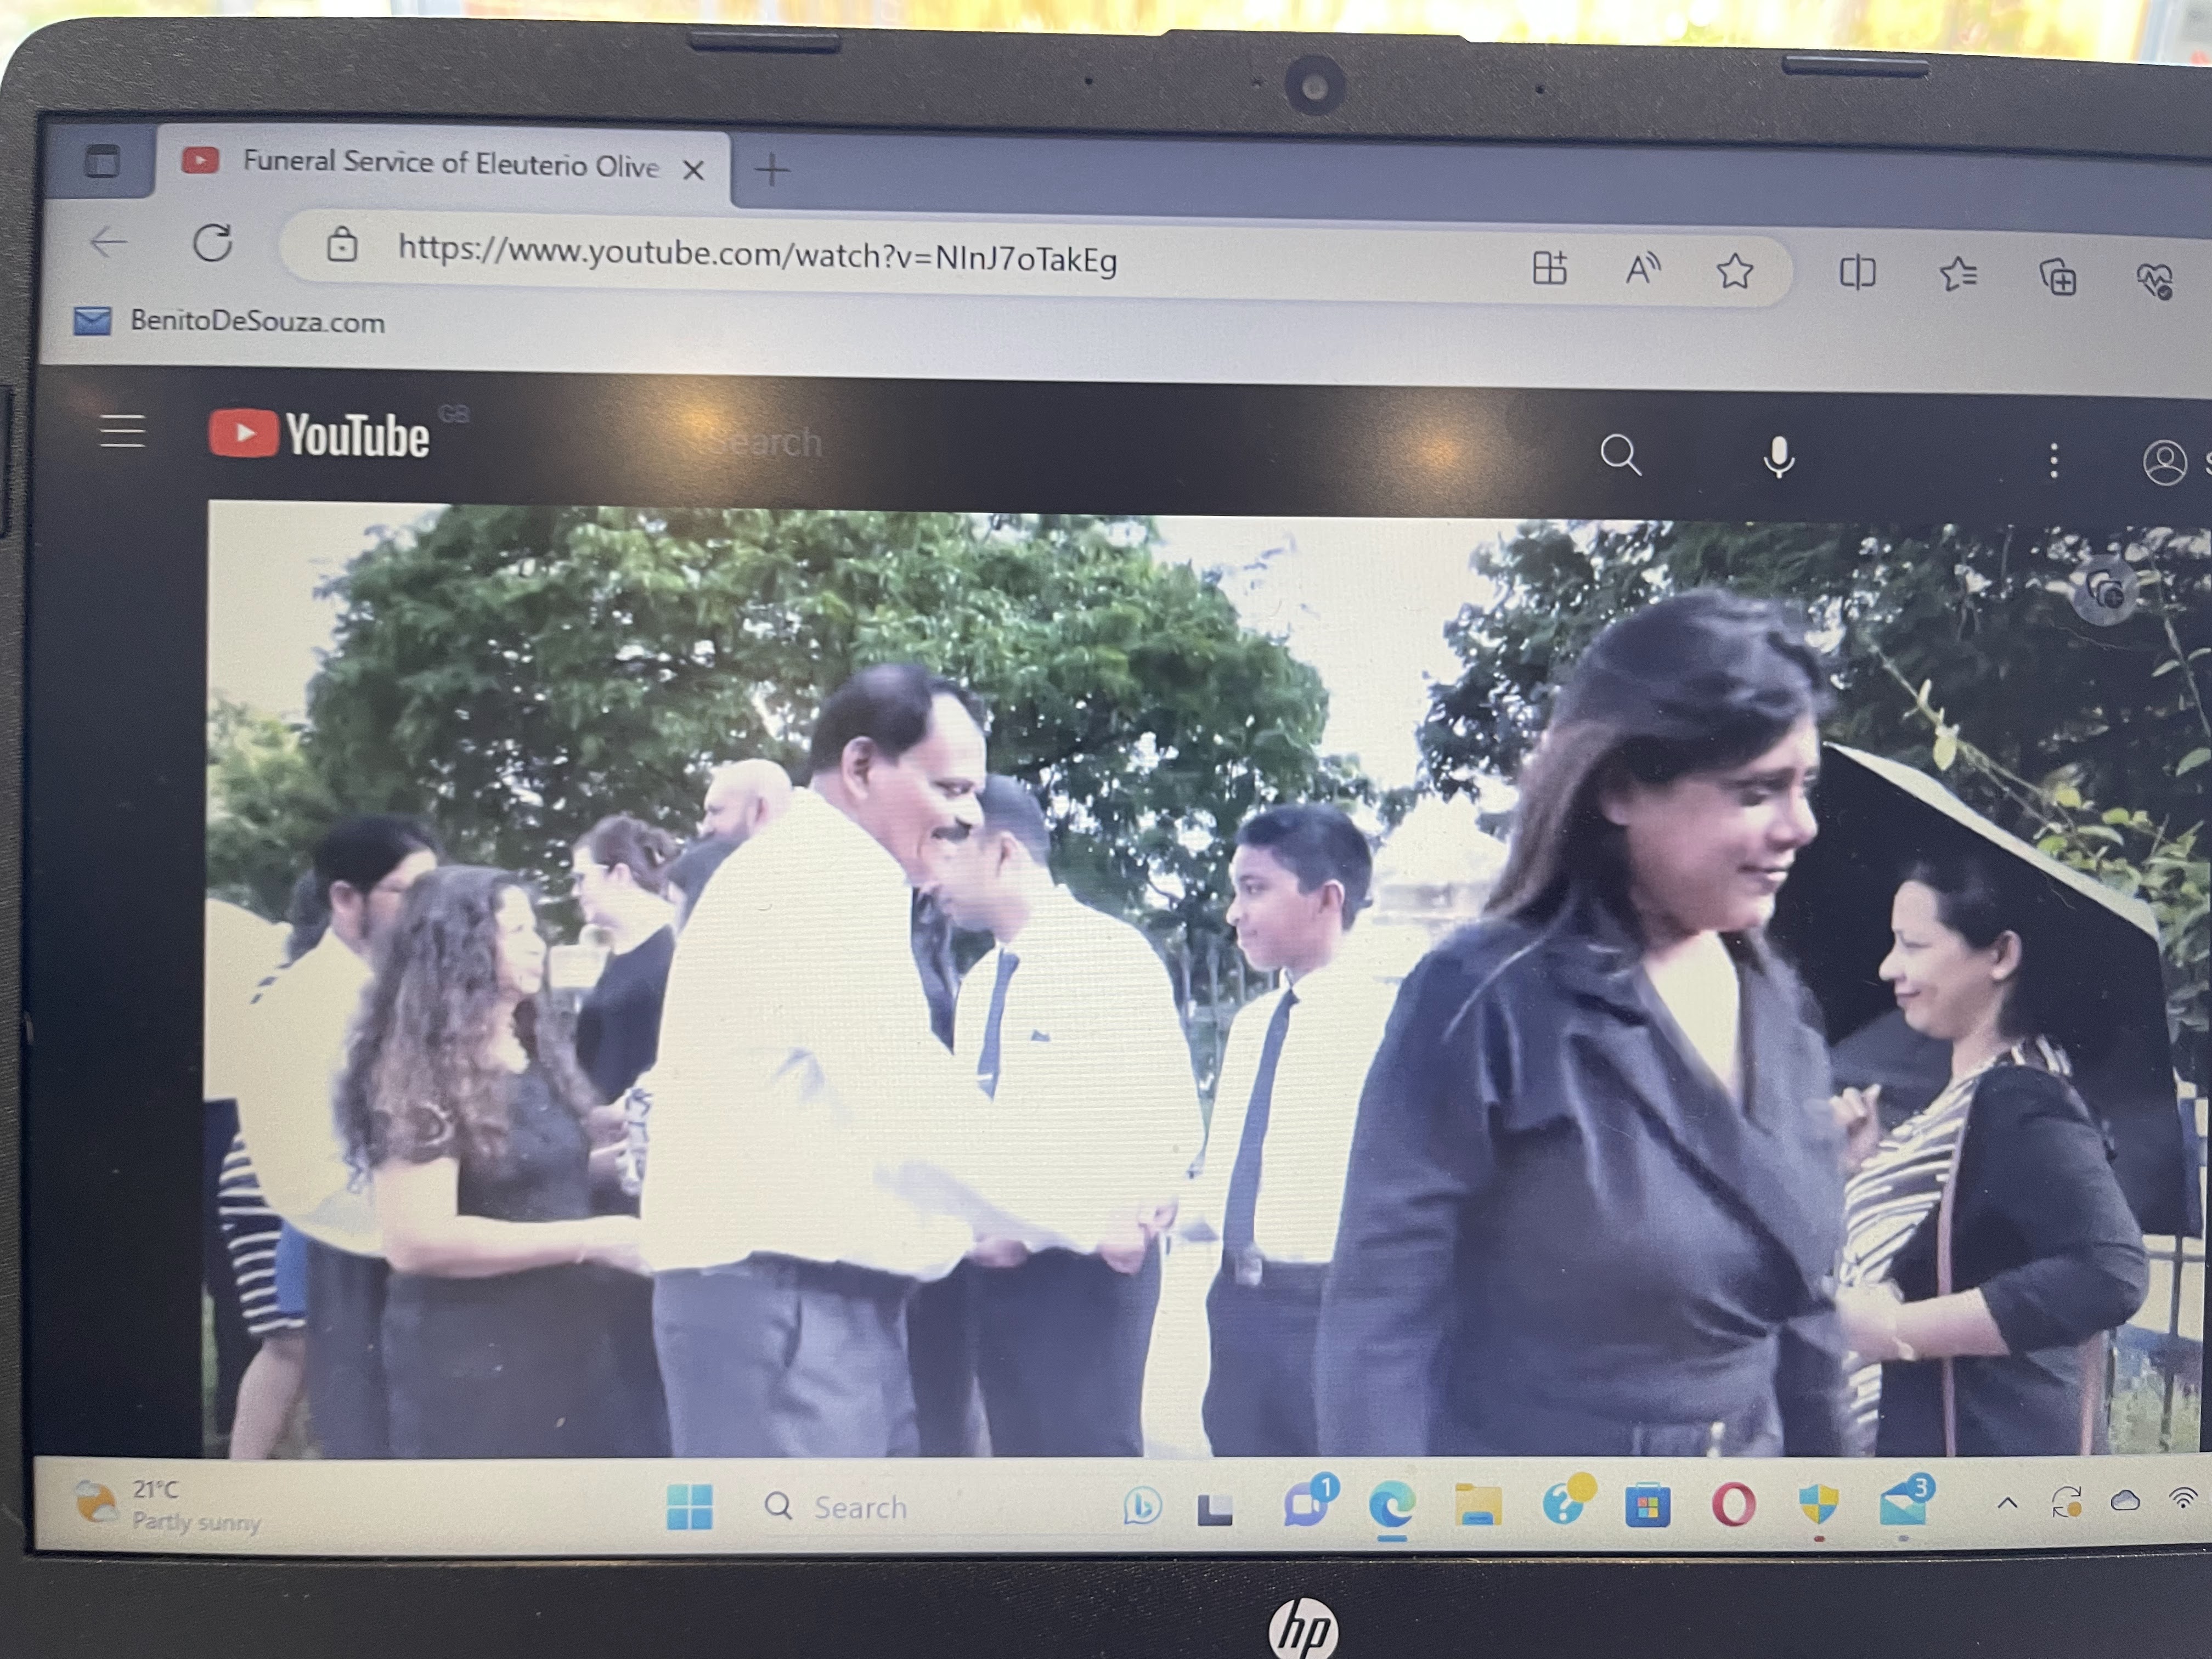Toggle Edge split screen view
The image size is (2212, 1659).
[1857, 272]
